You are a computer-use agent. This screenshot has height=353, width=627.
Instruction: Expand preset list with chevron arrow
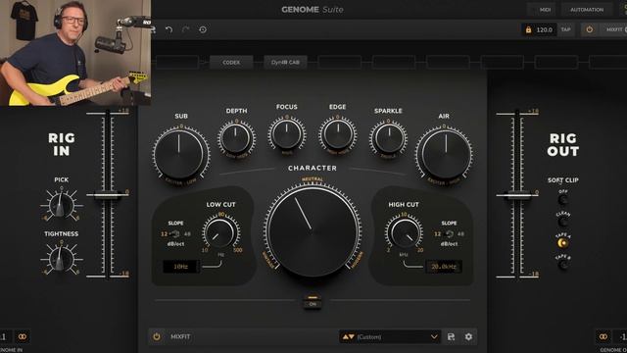434,337
